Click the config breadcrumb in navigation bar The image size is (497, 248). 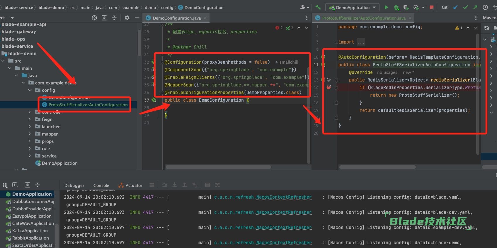[x=167, y=8]
